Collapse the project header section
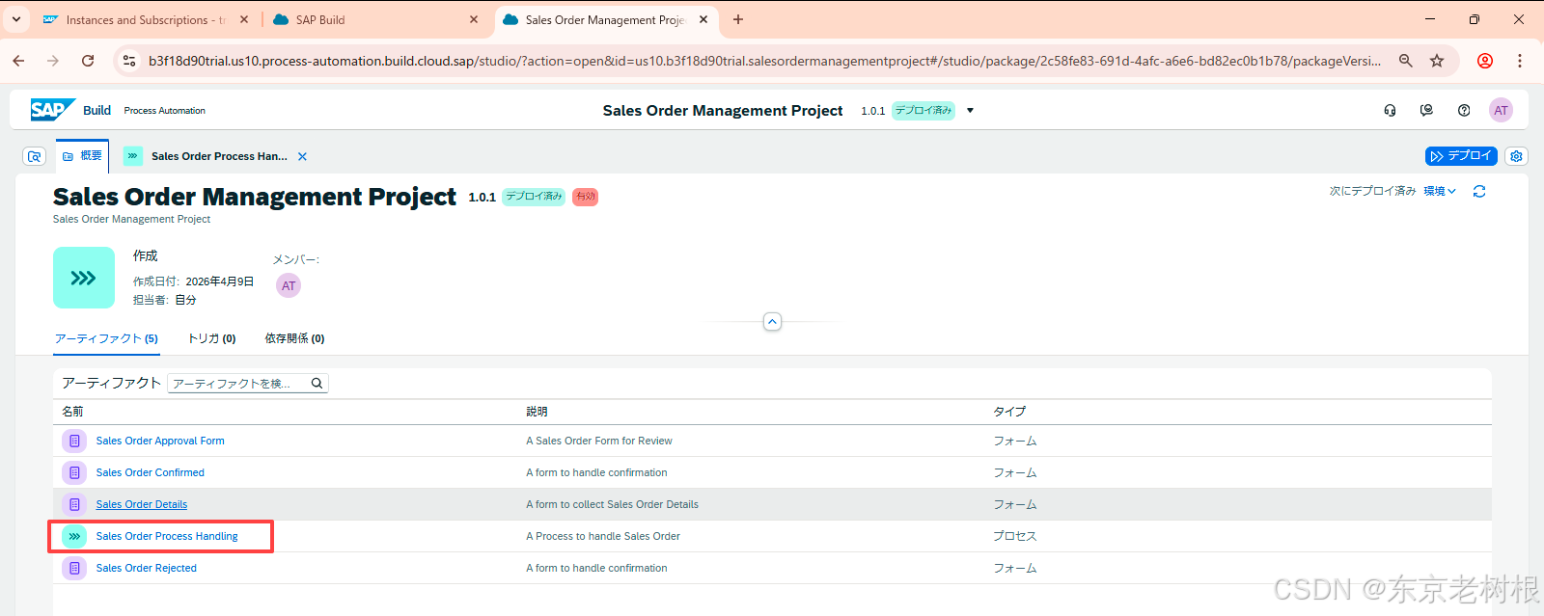The height and width of the screenshot is (616, 1544). [772, 322]
